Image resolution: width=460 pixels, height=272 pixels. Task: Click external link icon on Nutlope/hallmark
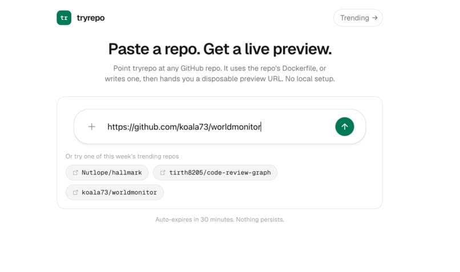point(75,173)
